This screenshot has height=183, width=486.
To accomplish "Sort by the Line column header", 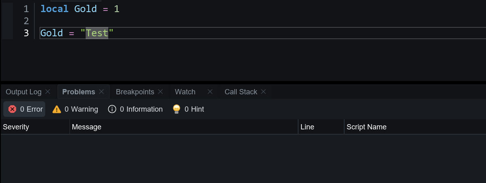I will tap(307, 127).
